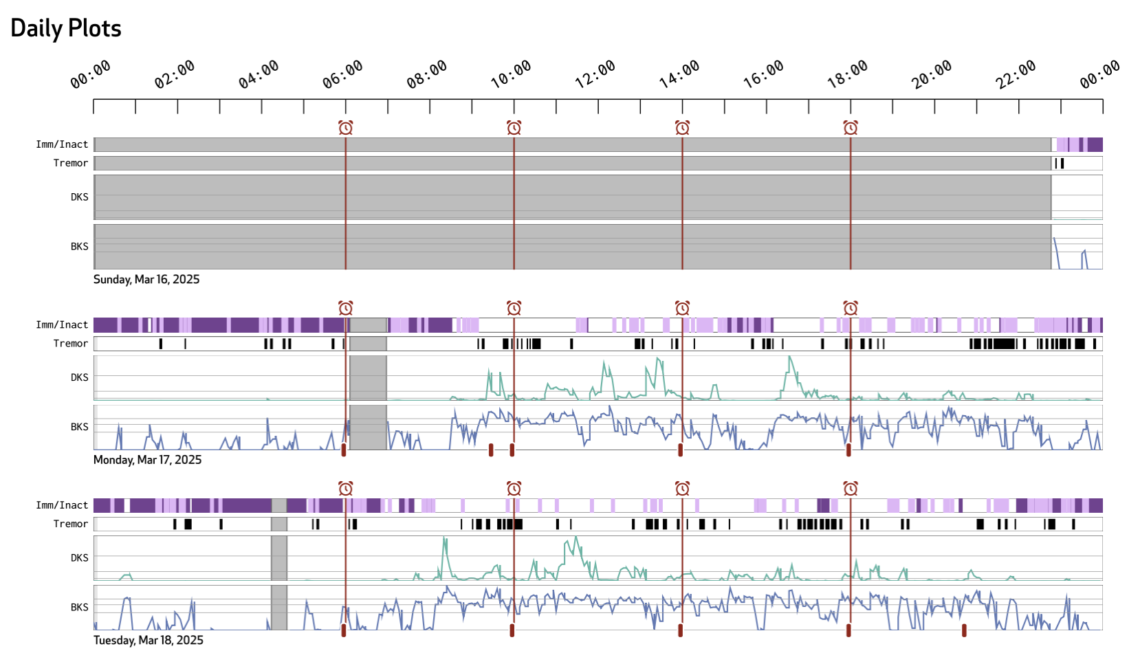
Task: Click Monday's red dose marker at 18:00
Action: (848, 450)
